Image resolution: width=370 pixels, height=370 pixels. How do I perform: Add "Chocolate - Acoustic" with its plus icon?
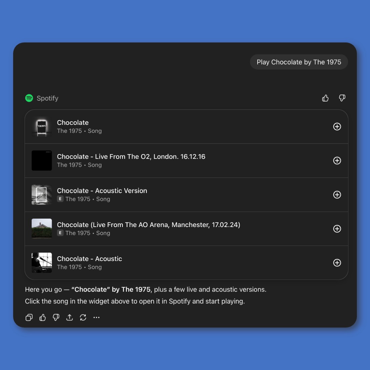click(x=337, y=263)
